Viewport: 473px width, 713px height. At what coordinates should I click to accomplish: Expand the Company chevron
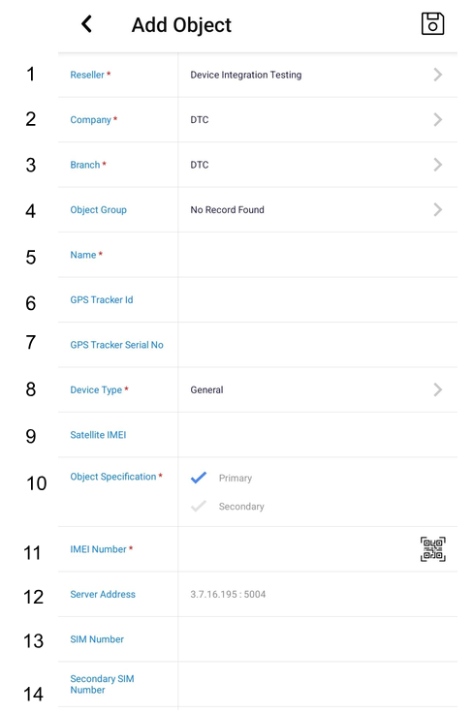437,119
